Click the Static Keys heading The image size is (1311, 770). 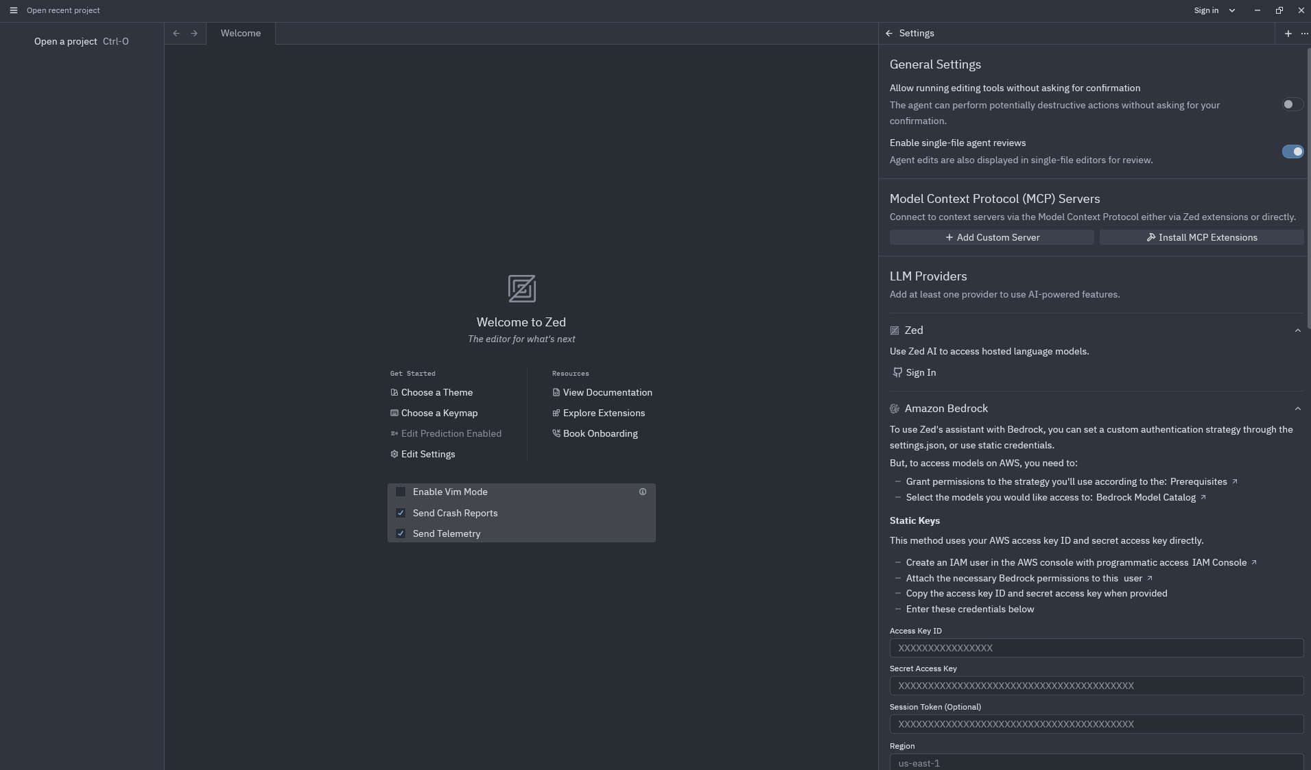tap(914, 521)
